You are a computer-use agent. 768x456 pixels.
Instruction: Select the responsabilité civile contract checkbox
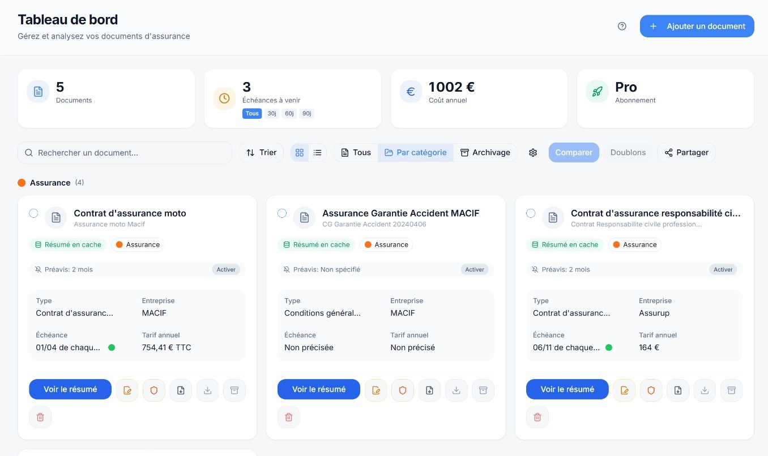531,213
